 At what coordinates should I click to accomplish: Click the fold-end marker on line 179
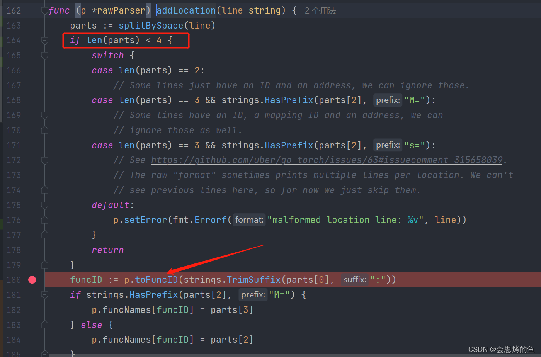(44, 265)
